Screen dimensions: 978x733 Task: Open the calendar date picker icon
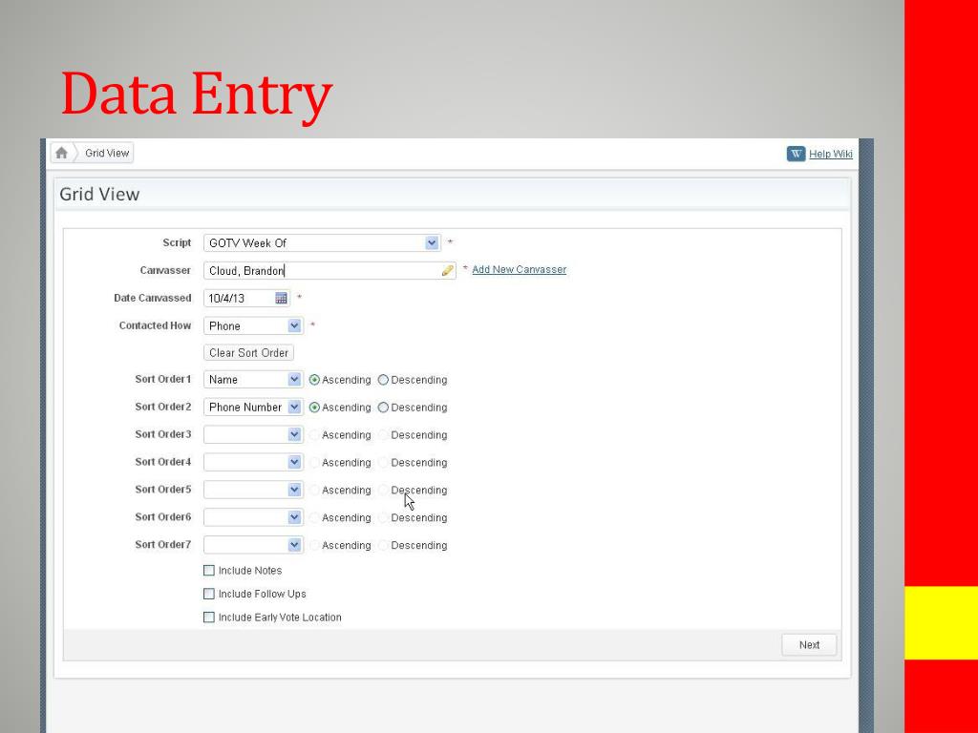click(x=281, y=298)
